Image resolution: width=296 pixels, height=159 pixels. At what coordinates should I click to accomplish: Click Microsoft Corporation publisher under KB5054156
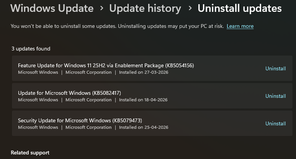click(88, 72)
